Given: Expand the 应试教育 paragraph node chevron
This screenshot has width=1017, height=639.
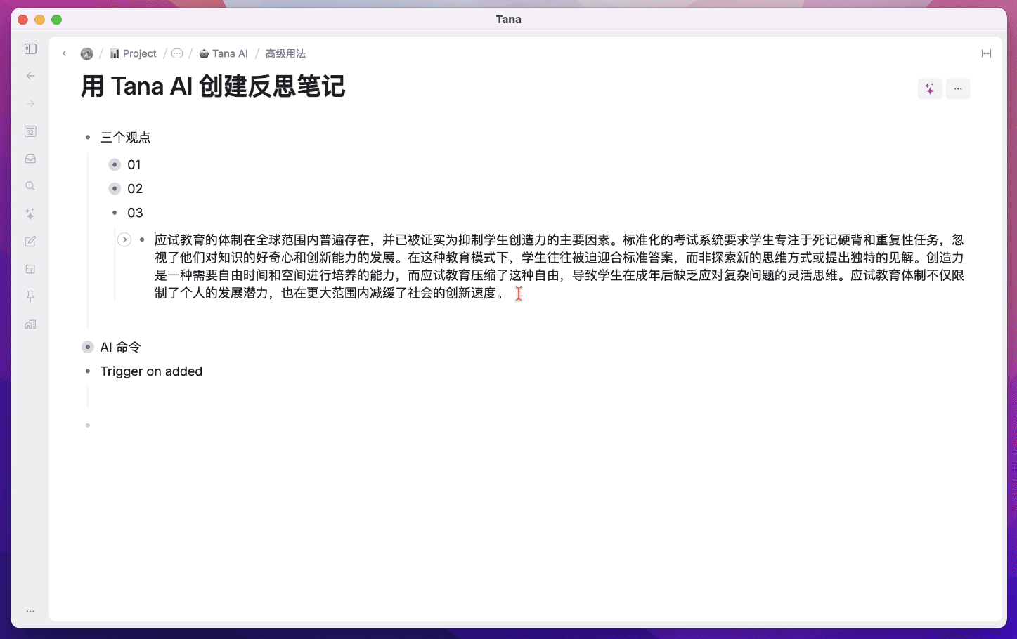Looking at the screenshot, I should [x=124, y=239].
